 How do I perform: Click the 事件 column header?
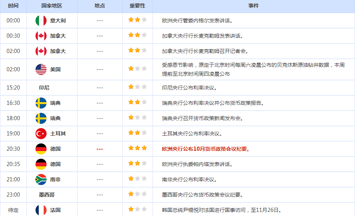[x=254, y=6]
